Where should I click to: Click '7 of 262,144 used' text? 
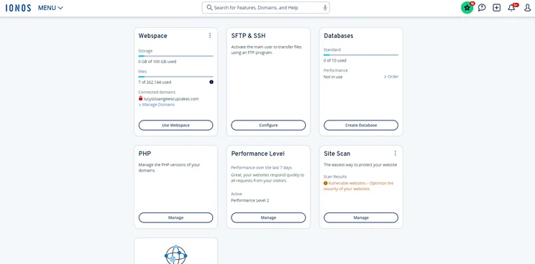pos(155,82)
